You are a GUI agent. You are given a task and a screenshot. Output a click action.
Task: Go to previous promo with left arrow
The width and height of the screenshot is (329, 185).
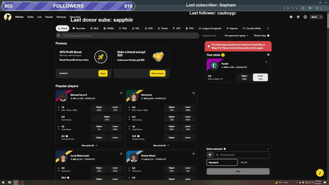point(189,43)
